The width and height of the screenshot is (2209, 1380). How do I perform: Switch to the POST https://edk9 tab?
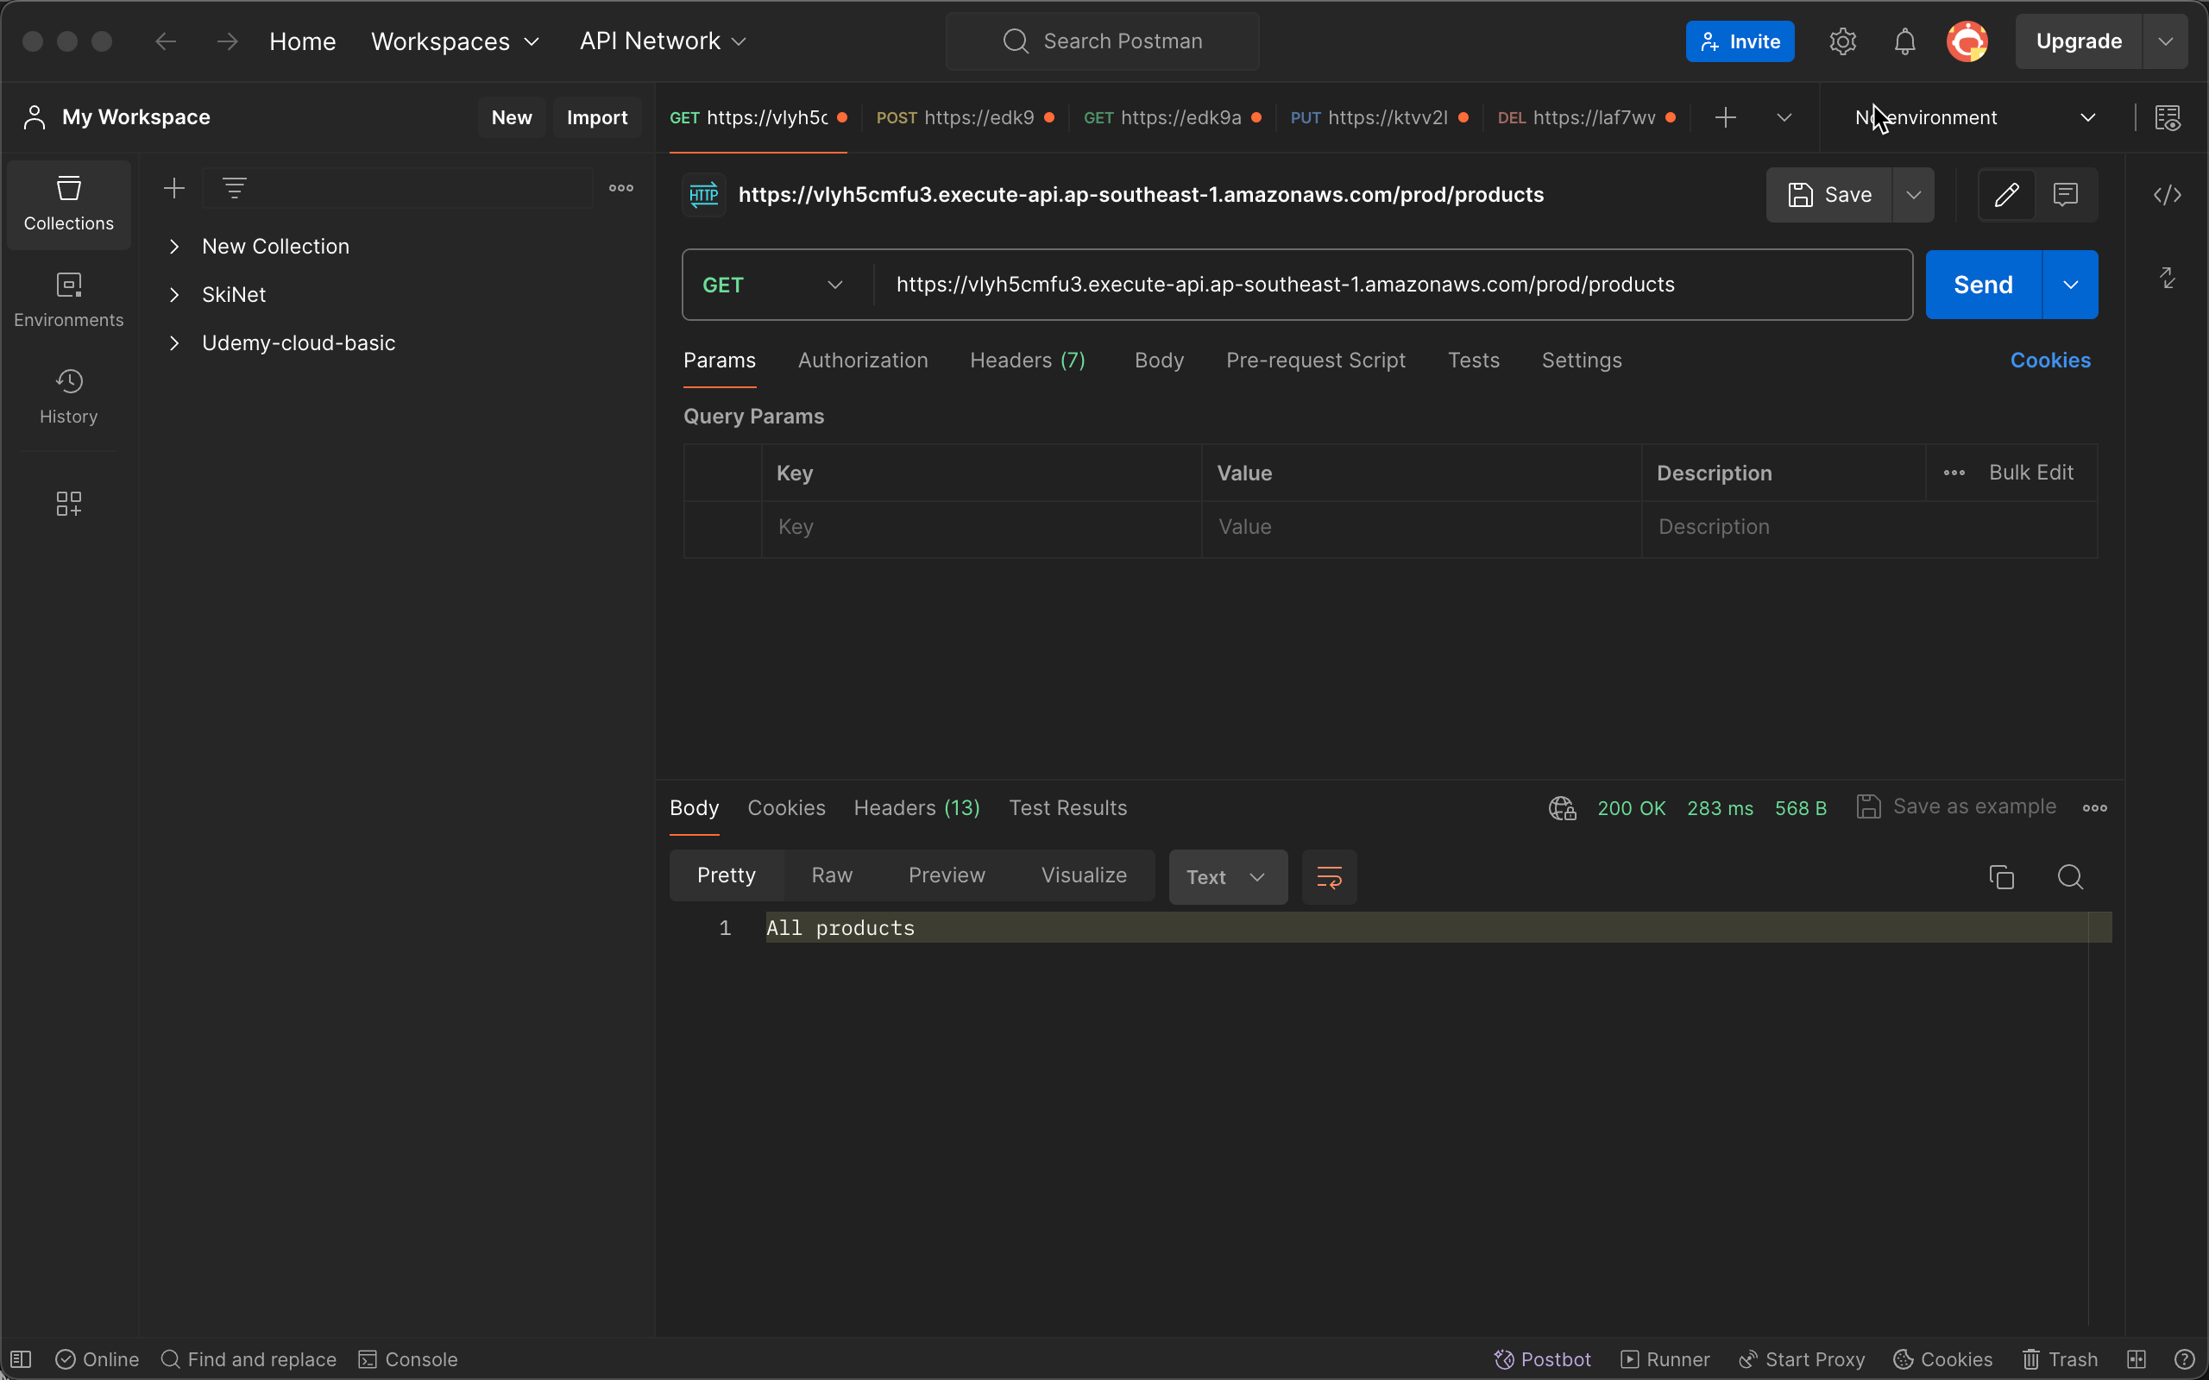[x=965, y=118]
